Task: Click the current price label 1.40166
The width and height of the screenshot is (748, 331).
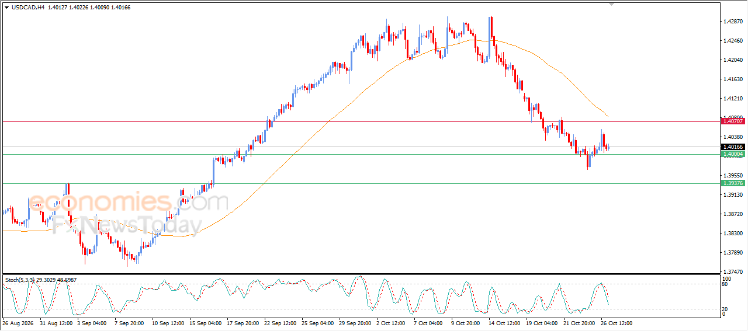Action: point(733,147)
